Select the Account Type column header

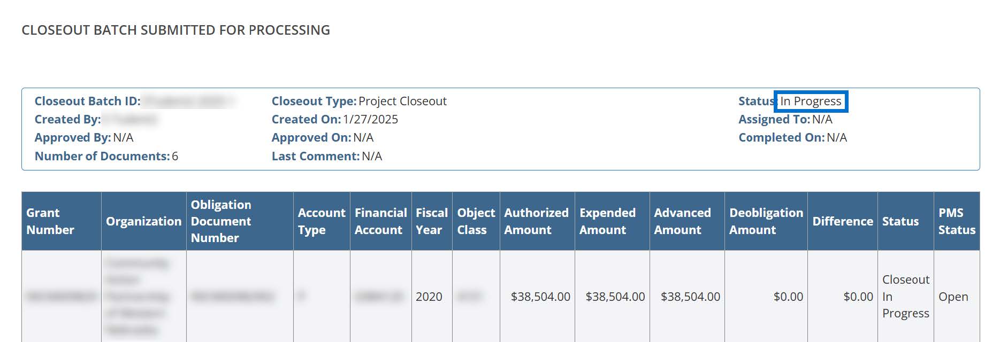tap(321, 221)
